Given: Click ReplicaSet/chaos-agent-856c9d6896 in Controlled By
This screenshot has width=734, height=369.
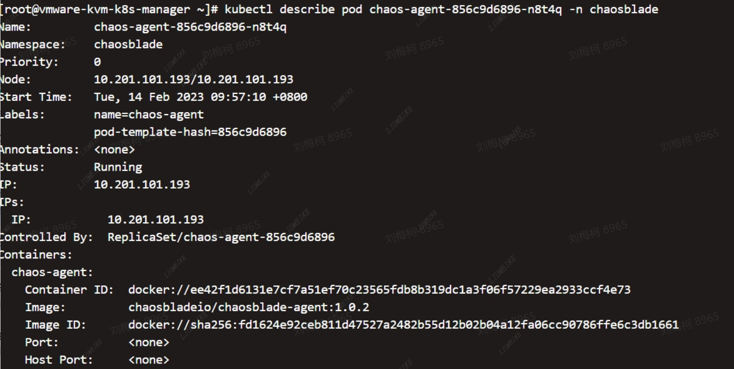Looking at the screenshot, I should click(221, 237).
